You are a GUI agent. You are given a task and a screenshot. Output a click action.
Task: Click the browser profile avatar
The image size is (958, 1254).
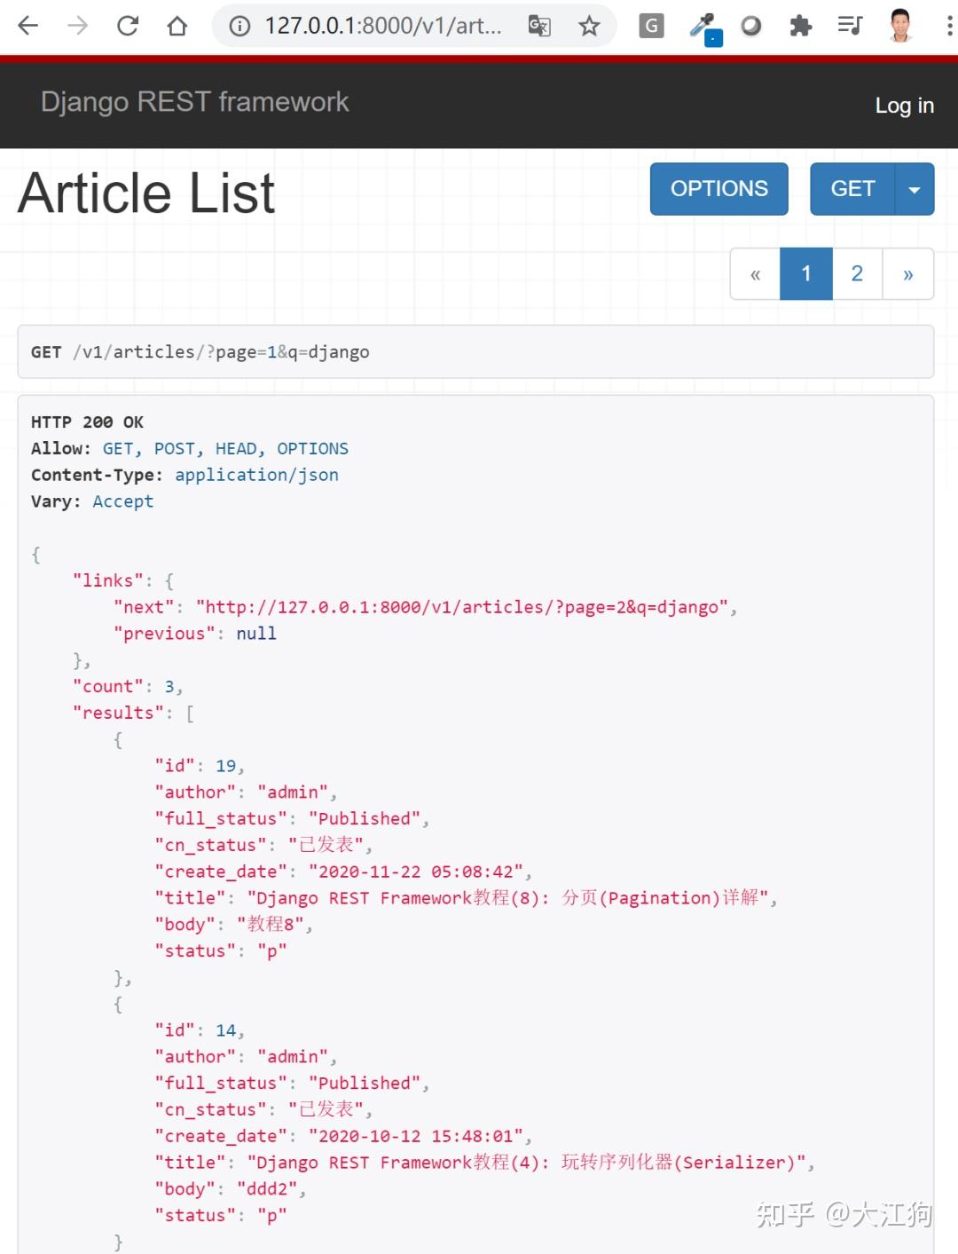901,26
